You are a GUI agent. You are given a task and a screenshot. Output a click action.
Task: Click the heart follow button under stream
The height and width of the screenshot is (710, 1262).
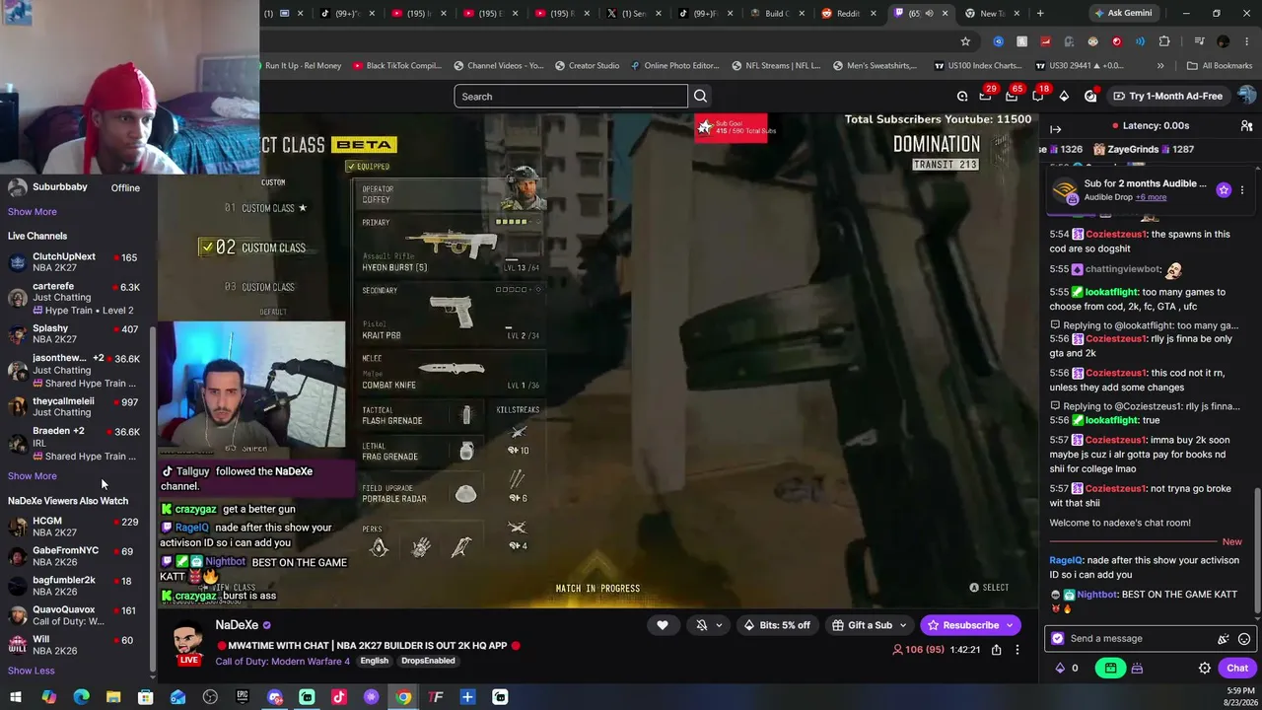click(x=663, y=625)
